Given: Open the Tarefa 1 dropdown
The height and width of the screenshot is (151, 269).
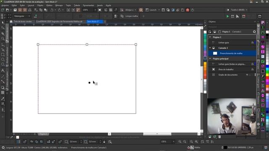Looking at the screenshot, I should coord(247,10).
